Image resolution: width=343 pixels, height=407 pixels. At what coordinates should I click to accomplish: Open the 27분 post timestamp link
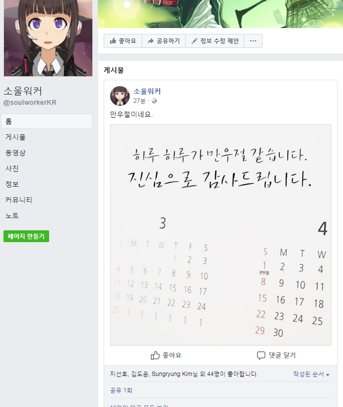140,101
